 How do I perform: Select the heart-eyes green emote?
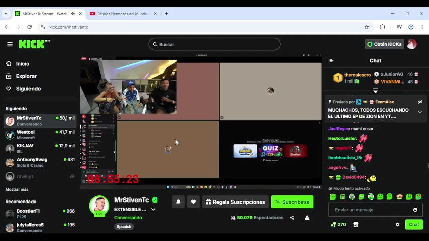click(x=418, y=197)
